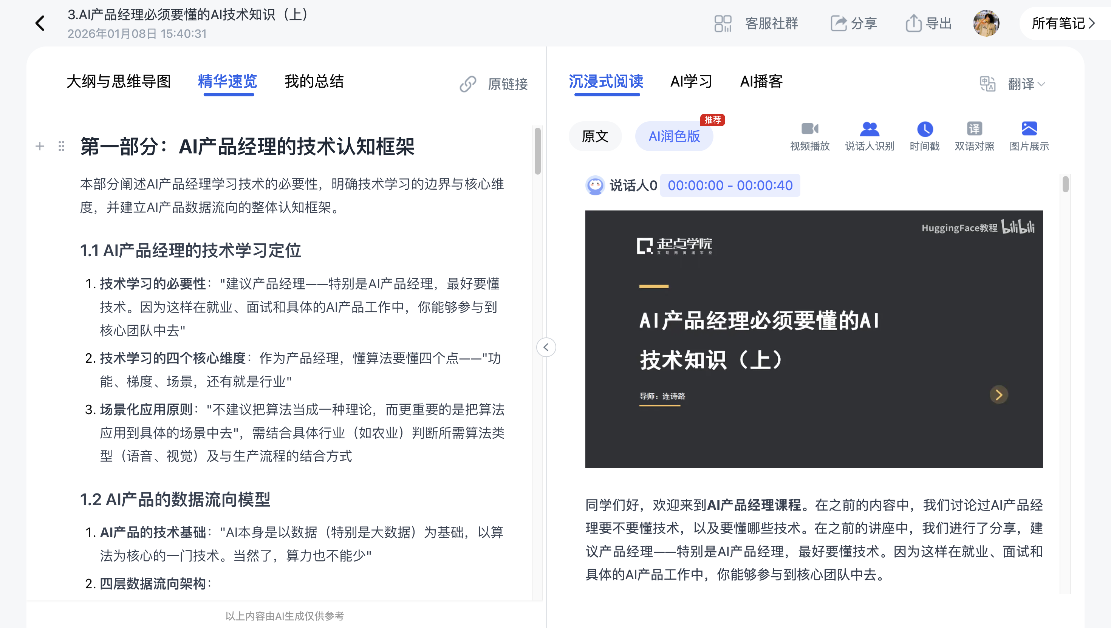Add a block with the plus icon

tap(40, 146)
